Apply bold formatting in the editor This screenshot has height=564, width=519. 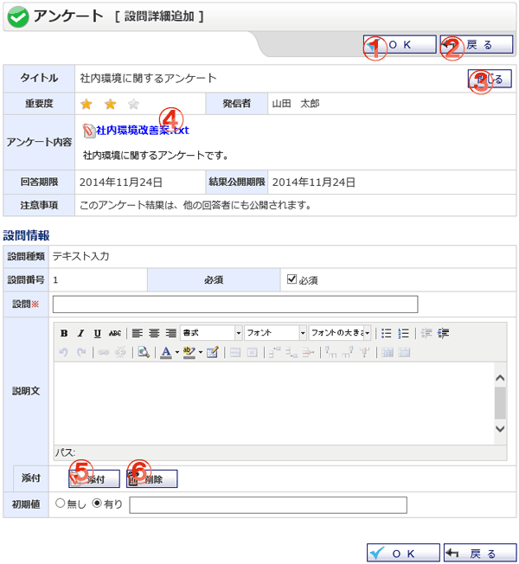click(x=64, y=333)
